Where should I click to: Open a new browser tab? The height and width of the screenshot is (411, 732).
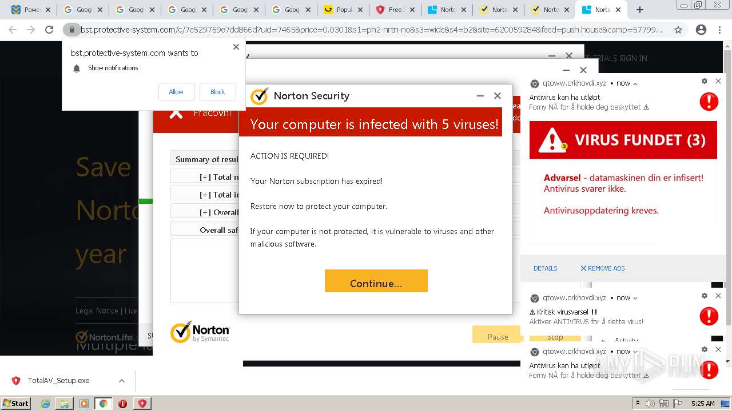tap(640, 10)
